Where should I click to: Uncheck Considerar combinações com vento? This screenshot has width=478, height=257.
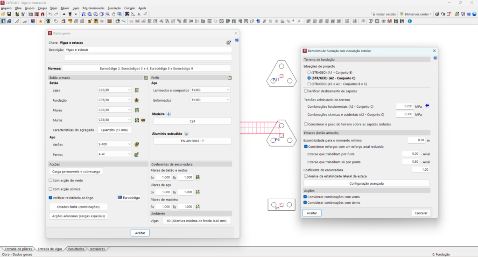point(305,197)
